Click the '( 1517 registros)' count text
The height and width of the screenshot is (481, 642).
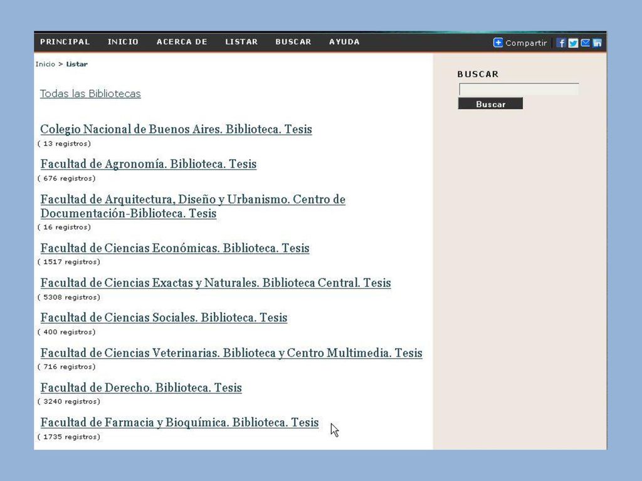(x=69, y=262)
